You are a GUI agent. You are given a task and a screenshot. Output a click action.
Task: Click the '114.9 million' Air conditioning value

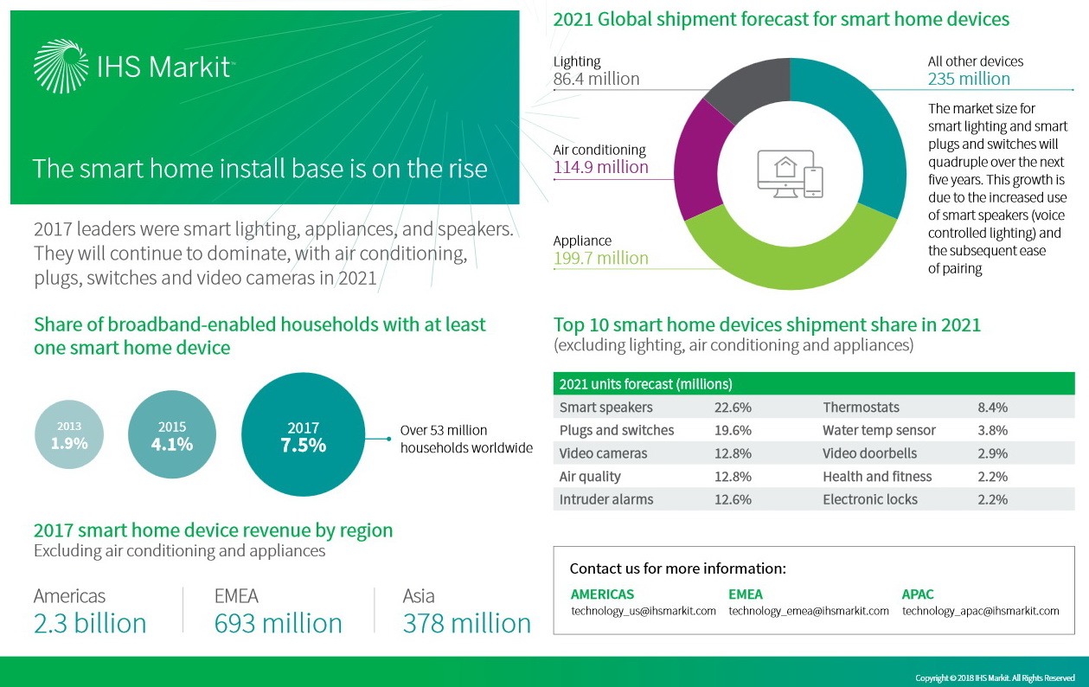600,167
